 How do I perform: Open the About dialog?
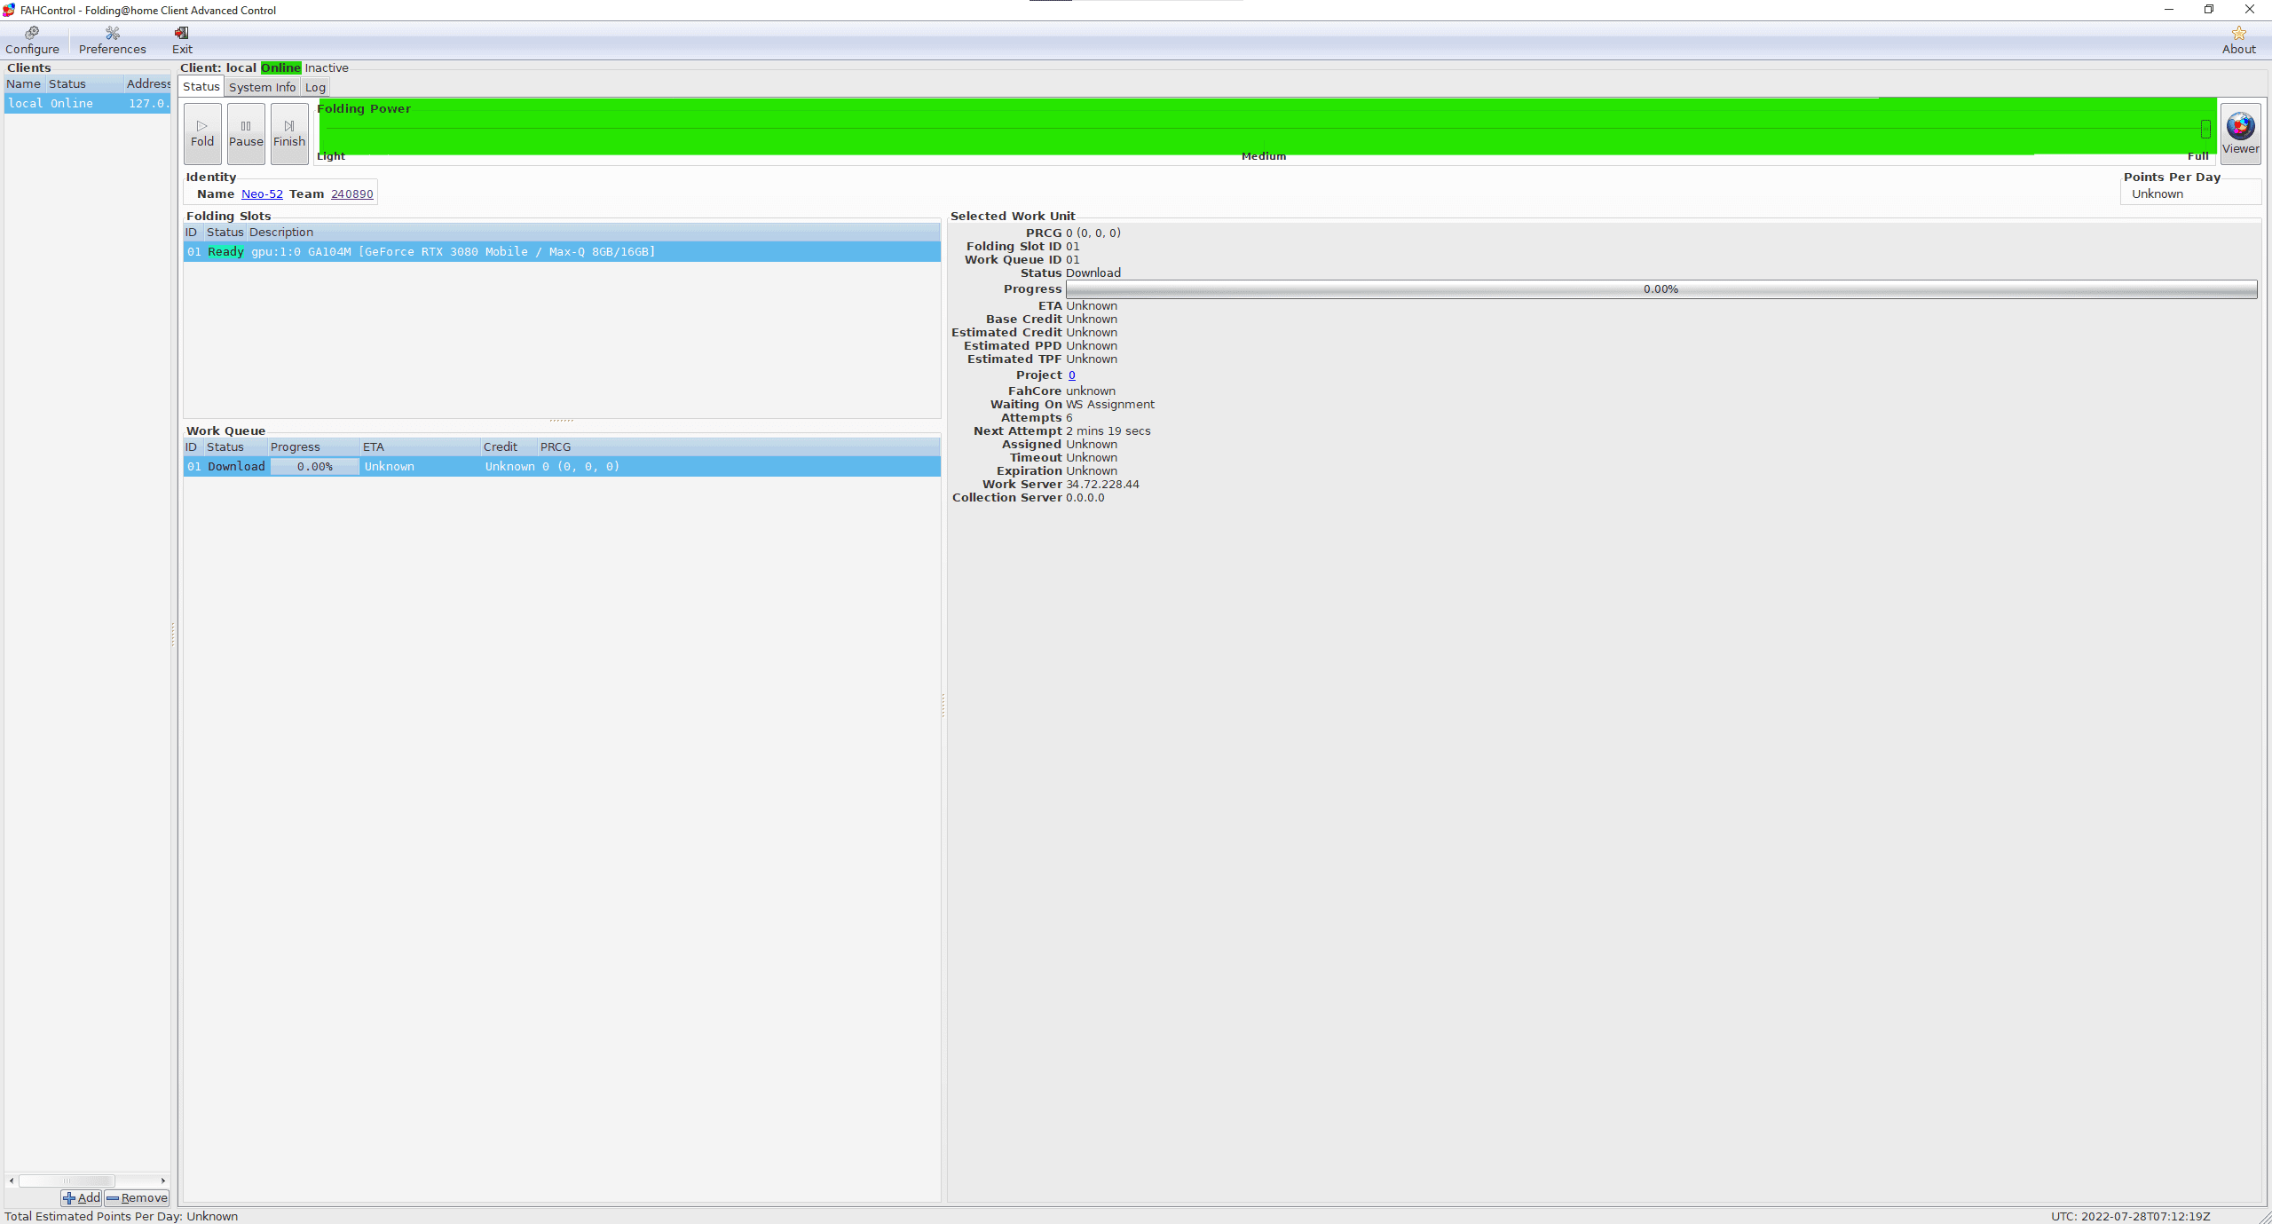tap(2238, 41)
